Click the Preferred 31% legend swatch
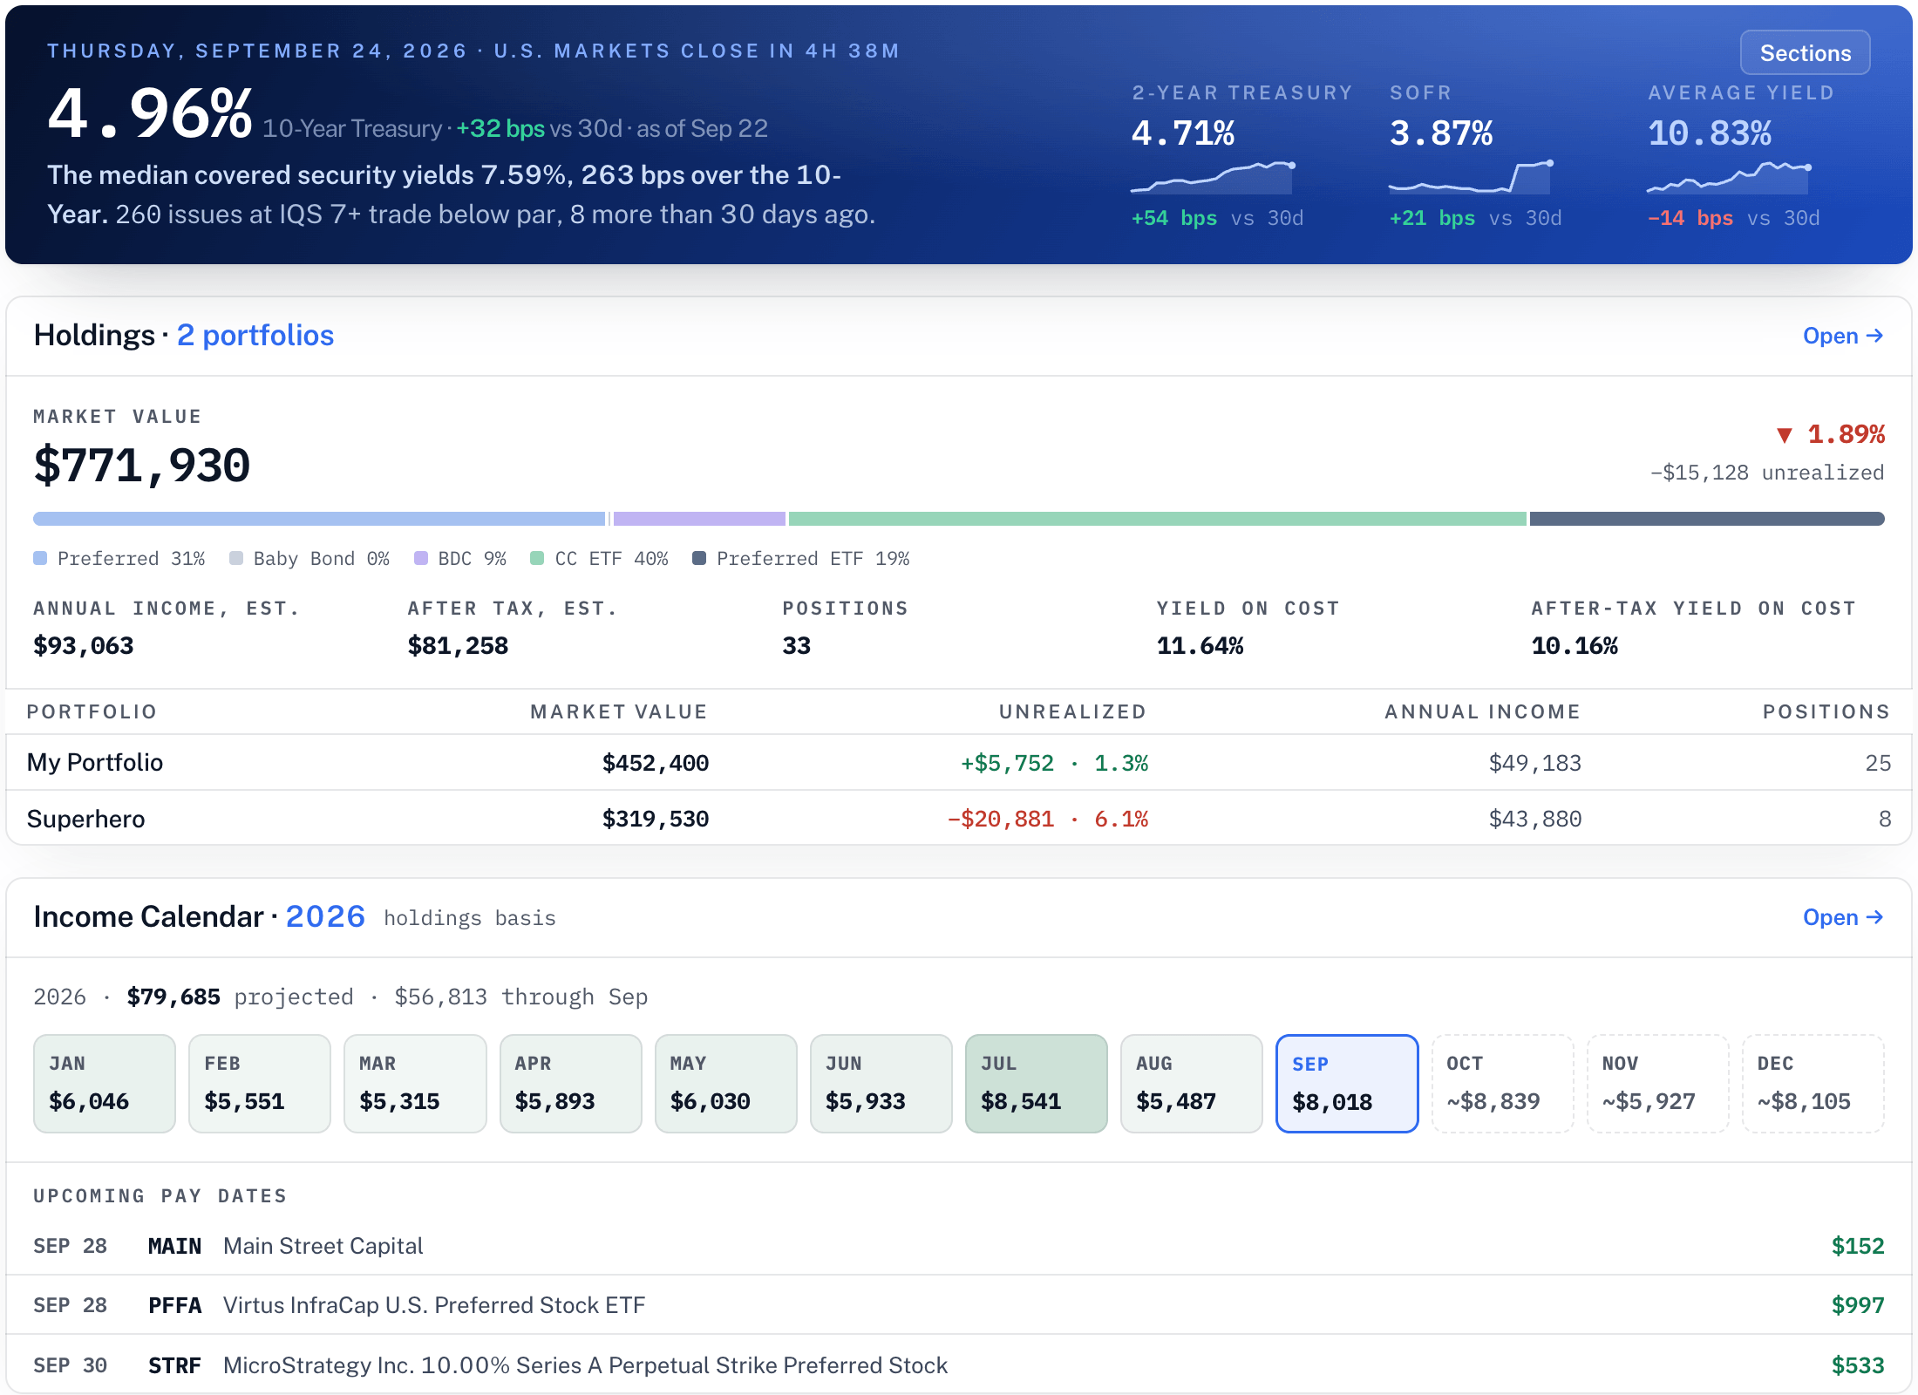The height and width of the screenshot is (1395, 1918). 40,558
